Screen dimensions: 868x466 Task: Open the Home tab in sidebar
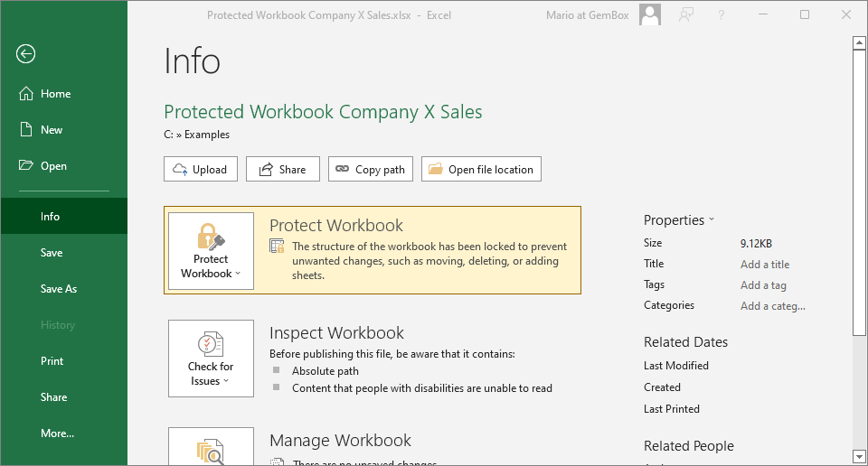55,94
